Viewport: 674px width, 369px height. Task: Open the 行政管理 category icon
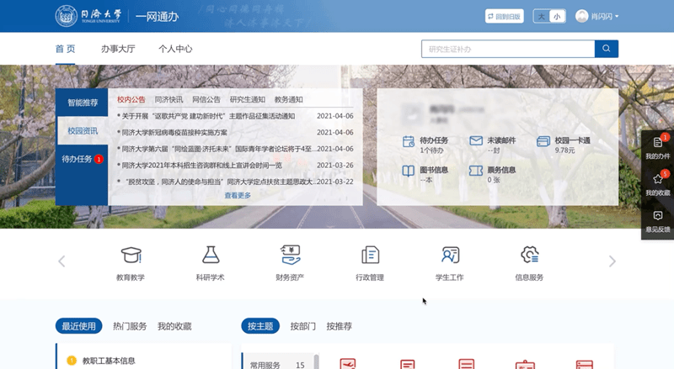[369, 256]
